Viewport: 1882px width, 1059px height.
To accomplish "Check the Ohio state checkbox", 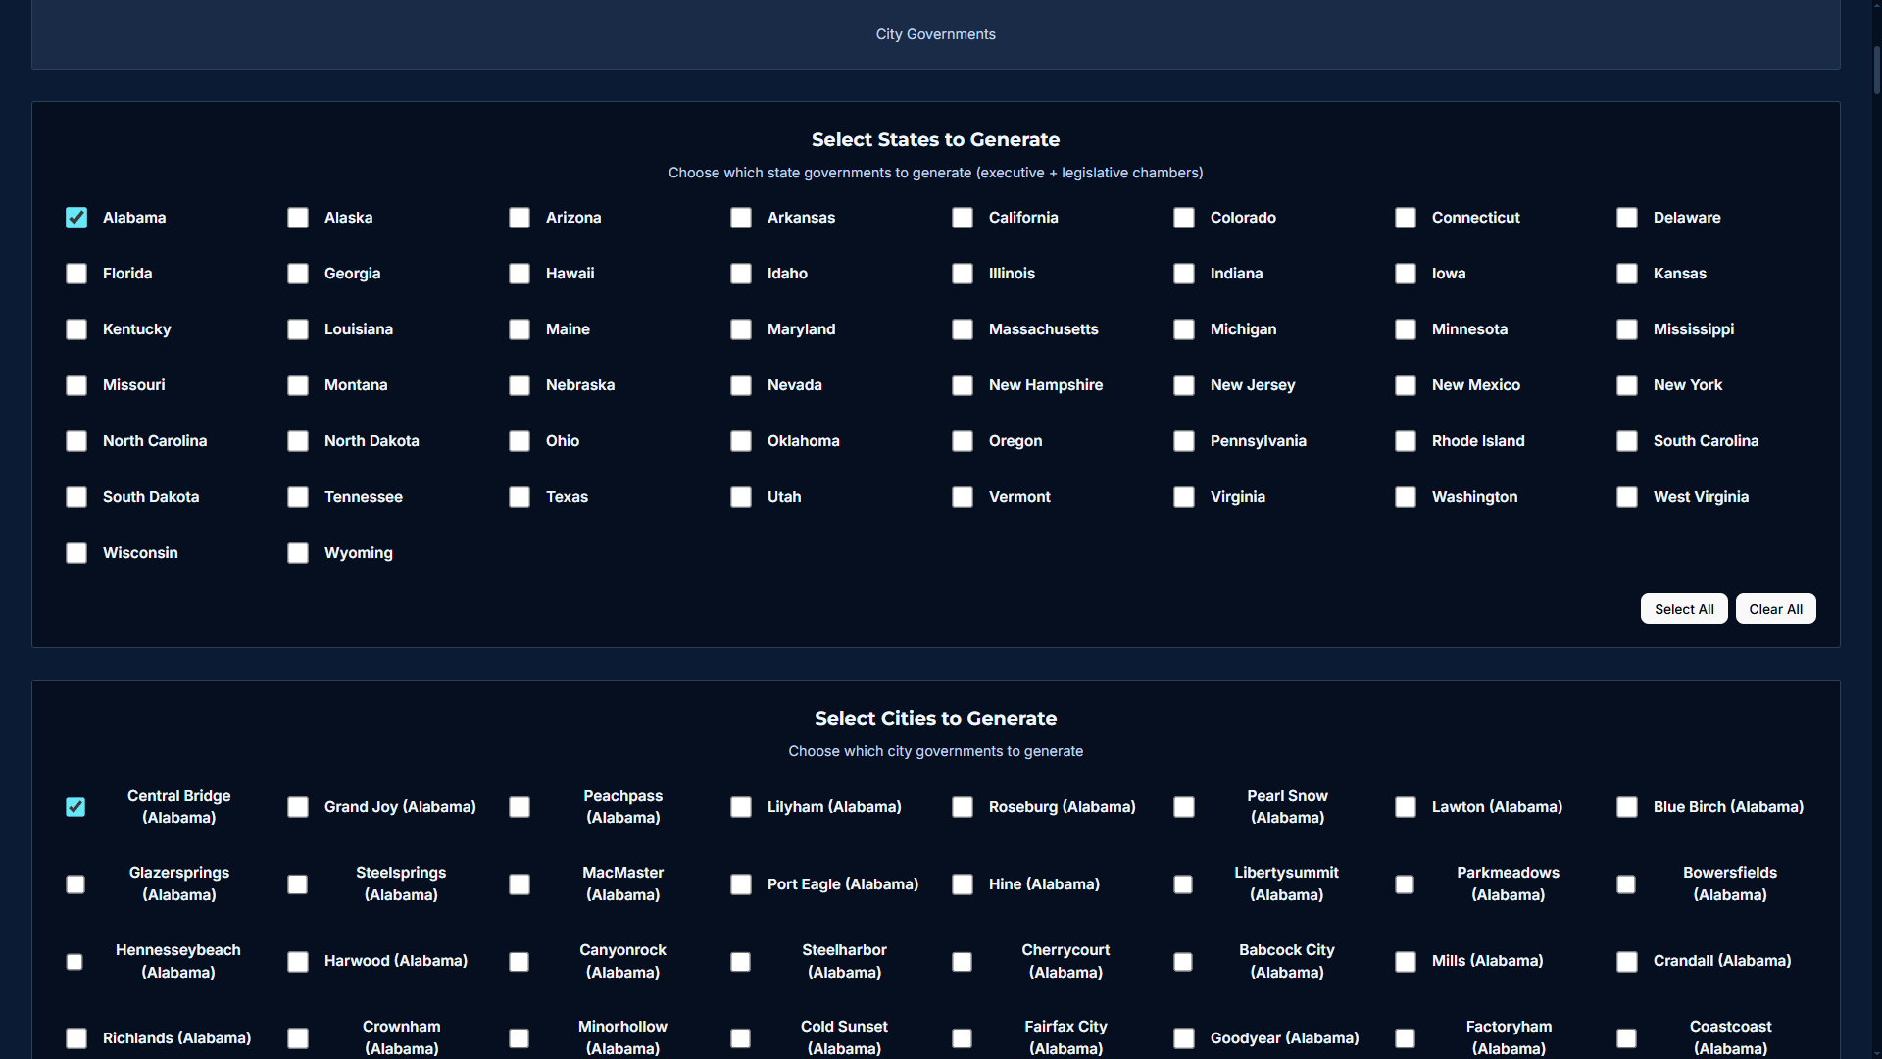I will coord(520,441).
